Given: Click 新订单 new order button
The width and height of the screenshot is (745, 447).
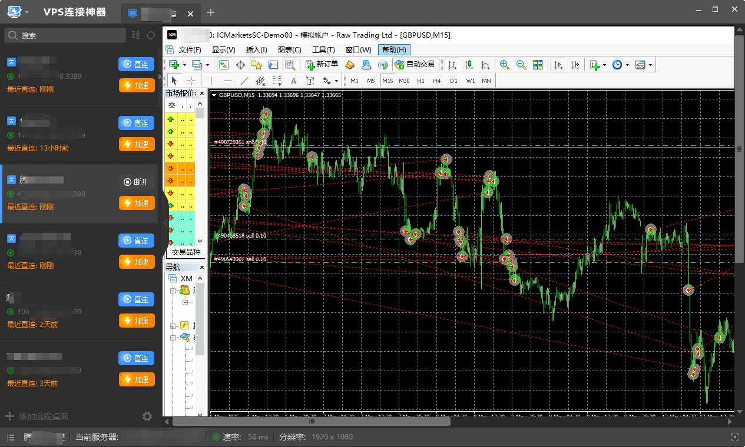Looking at the screenshot, I should 322,65.
